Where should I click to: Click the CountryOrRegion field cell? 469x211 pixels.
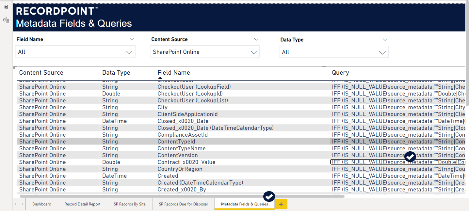[180, 169]
